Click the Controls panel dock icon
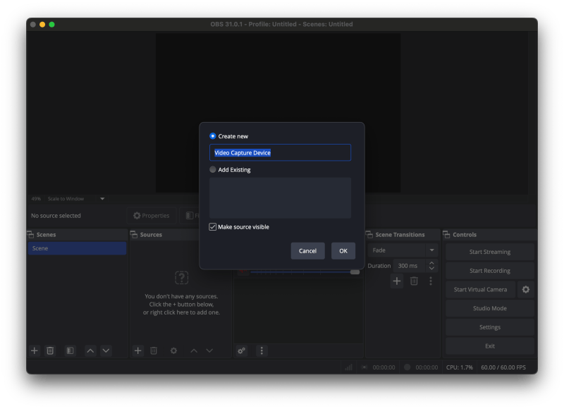 pos(447,235)
